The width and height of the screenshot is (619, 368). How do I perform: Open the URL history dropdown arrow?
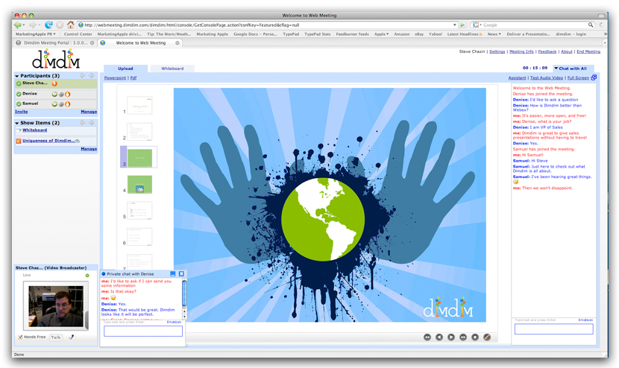(x=454, y=25)
